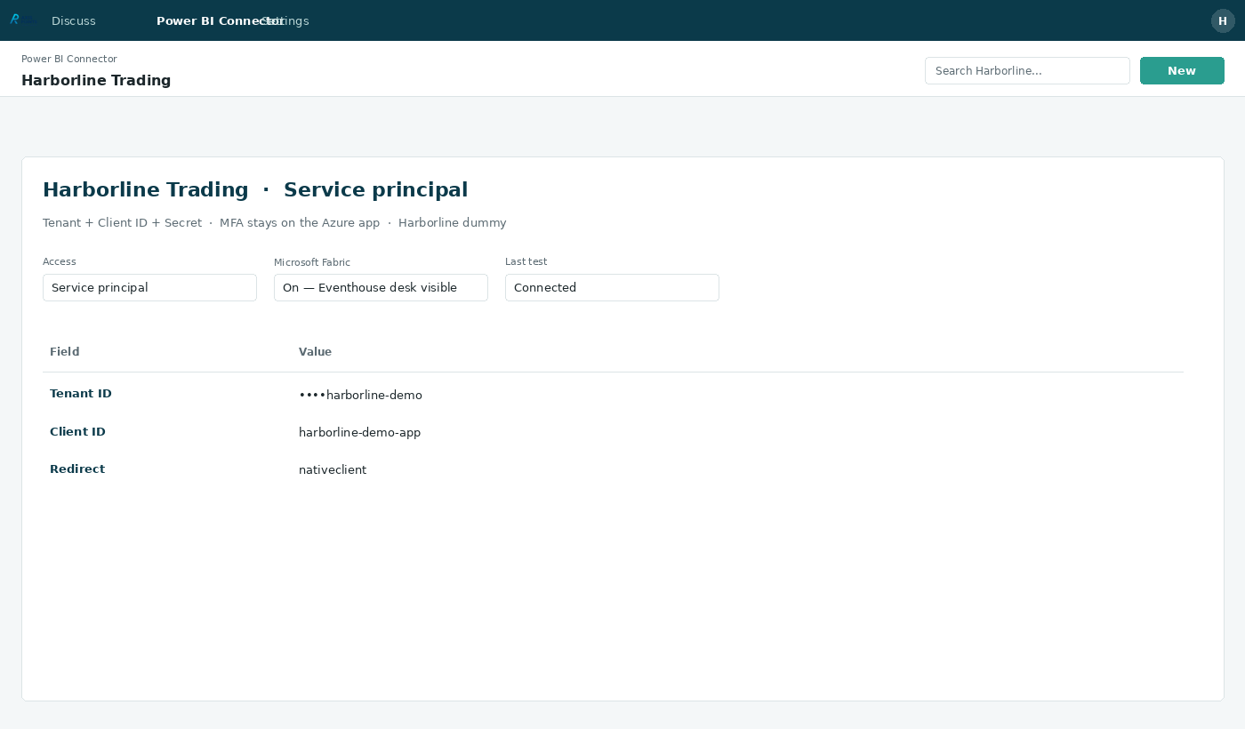Click the text MFA stays on the Azure app
The image size is (1245, 729).
tap(300, 223)
